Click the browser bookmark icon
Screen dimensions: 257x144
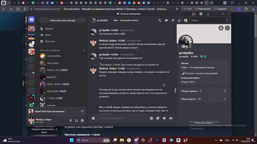pyautogui.click(x=177, y=9)
